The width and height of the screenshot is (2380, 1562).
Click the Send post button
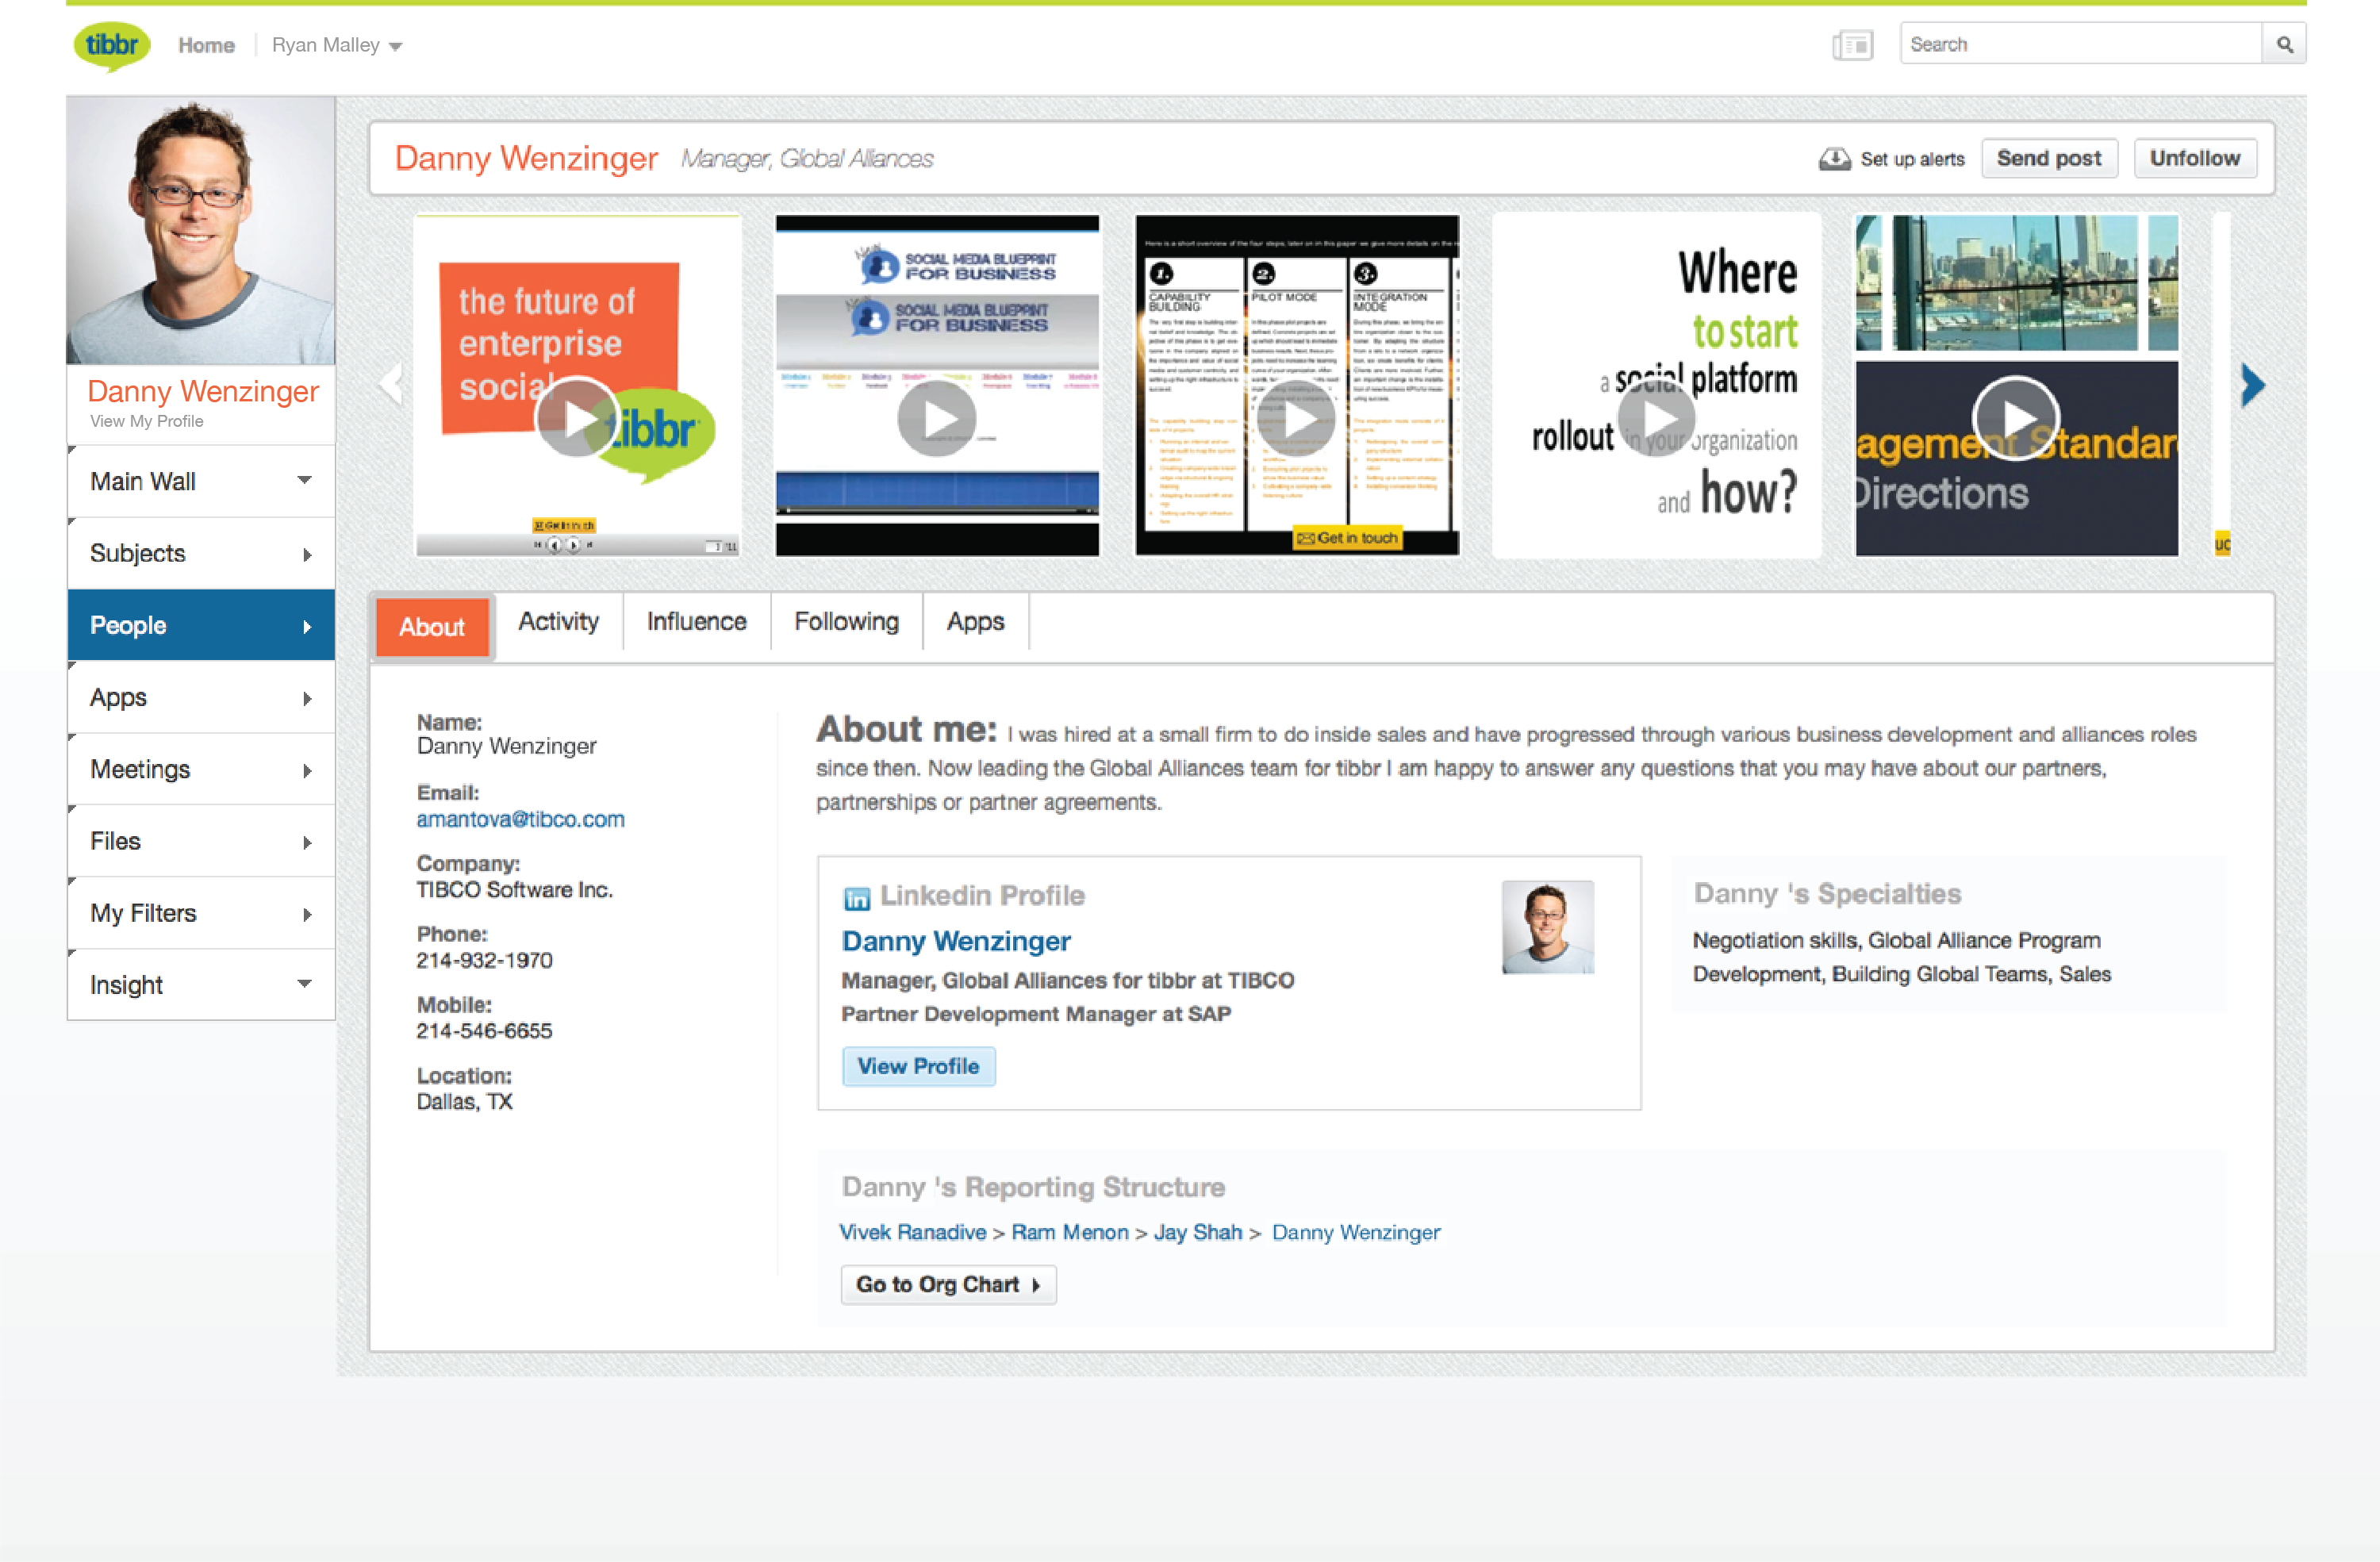2048,159
